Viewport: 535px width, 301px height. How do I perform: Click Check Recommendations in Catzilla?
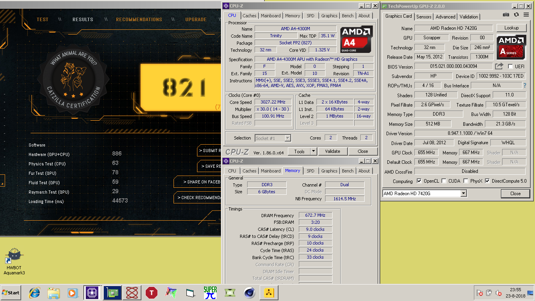click(x=198, y=198)
